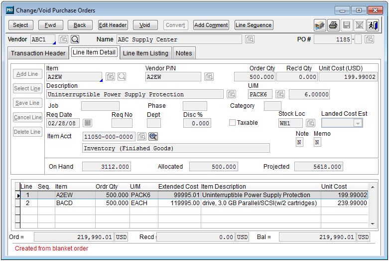Click account inquiry magnifier icon by Item Acct

click(153, 136)
